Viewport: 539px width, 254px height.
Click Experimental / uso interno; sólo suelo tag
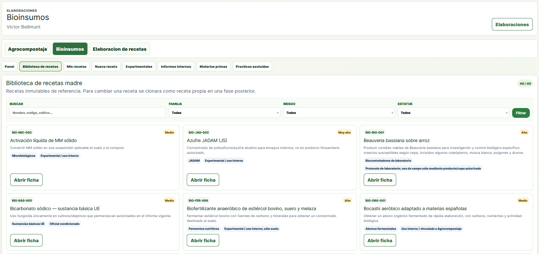click(x=251, y=229)
